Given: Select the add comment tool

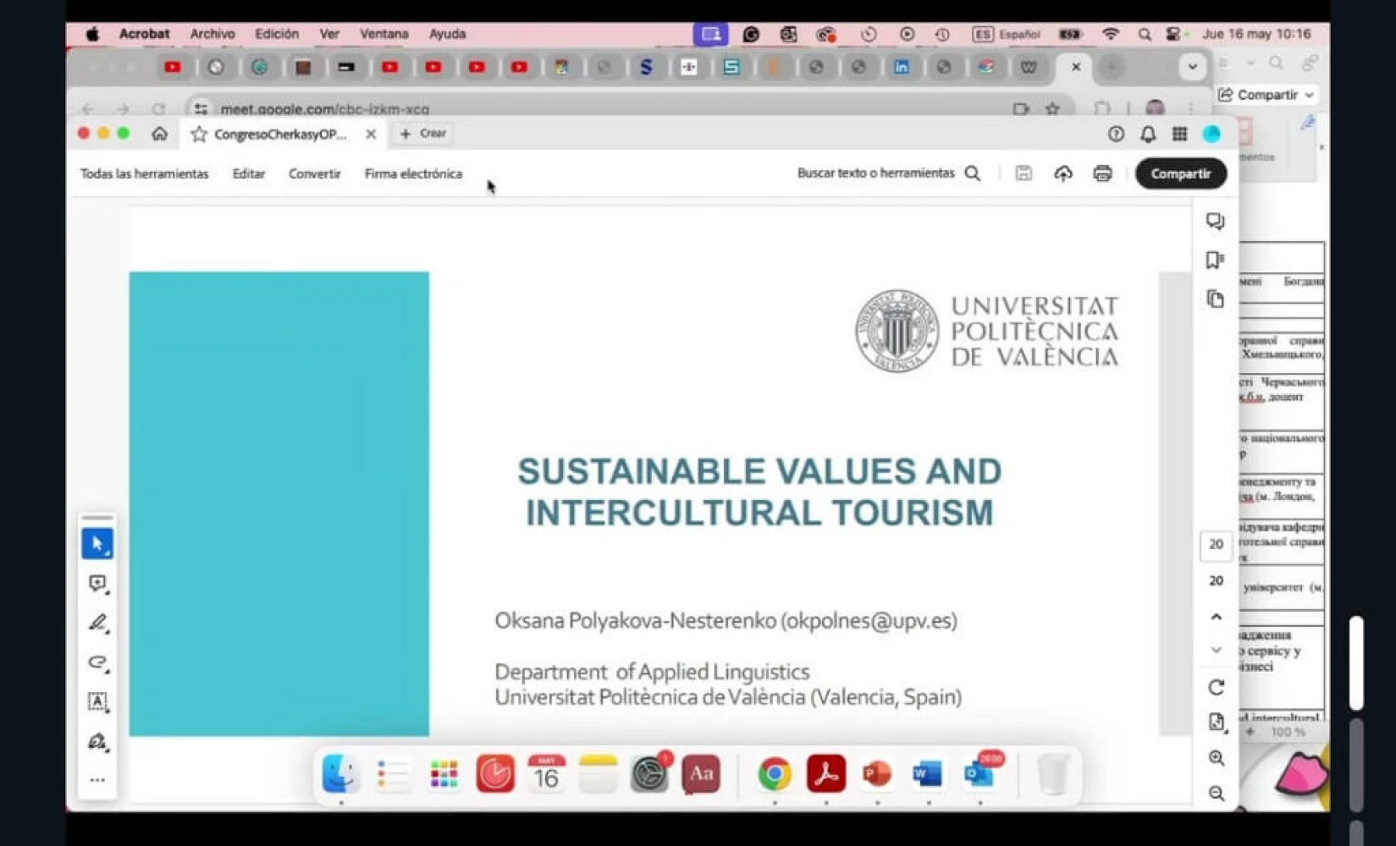Looking at the screenshot, I should click(x=97, y=584).
